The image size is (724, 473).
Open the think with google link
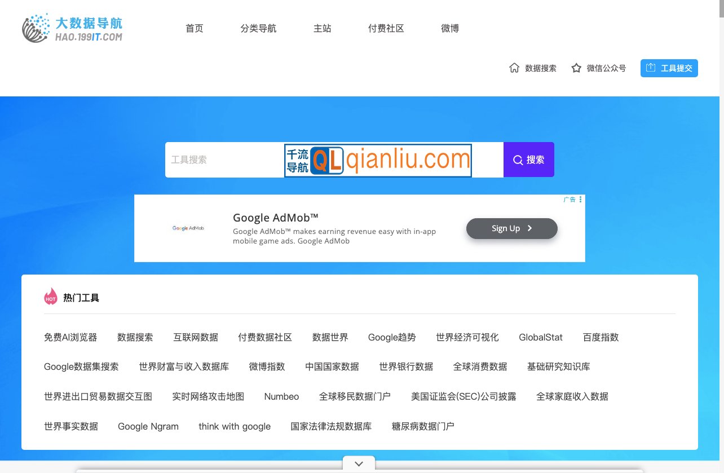(235, 426)
